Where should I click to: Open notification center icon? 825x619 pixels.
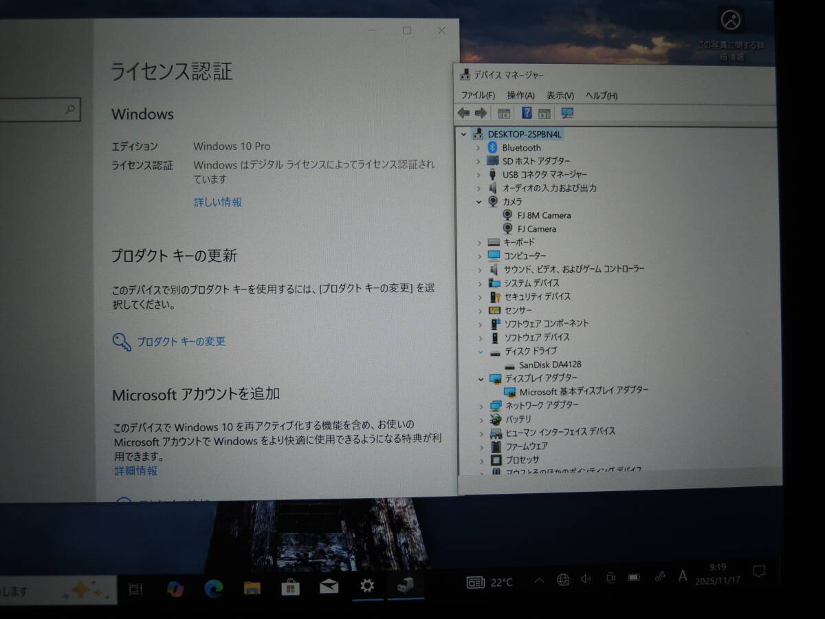[x=759, y=572]
